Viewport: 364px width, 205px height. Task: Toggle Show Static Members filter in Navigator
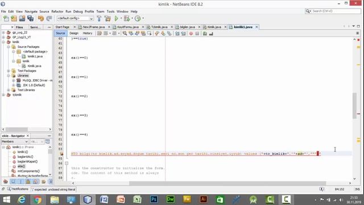point(20,181)
